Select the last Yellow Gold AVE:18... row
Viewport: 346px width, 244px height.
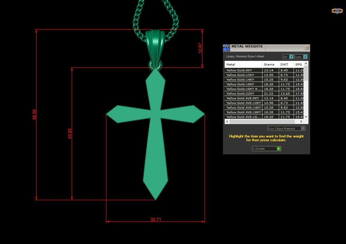click(264, 116)
